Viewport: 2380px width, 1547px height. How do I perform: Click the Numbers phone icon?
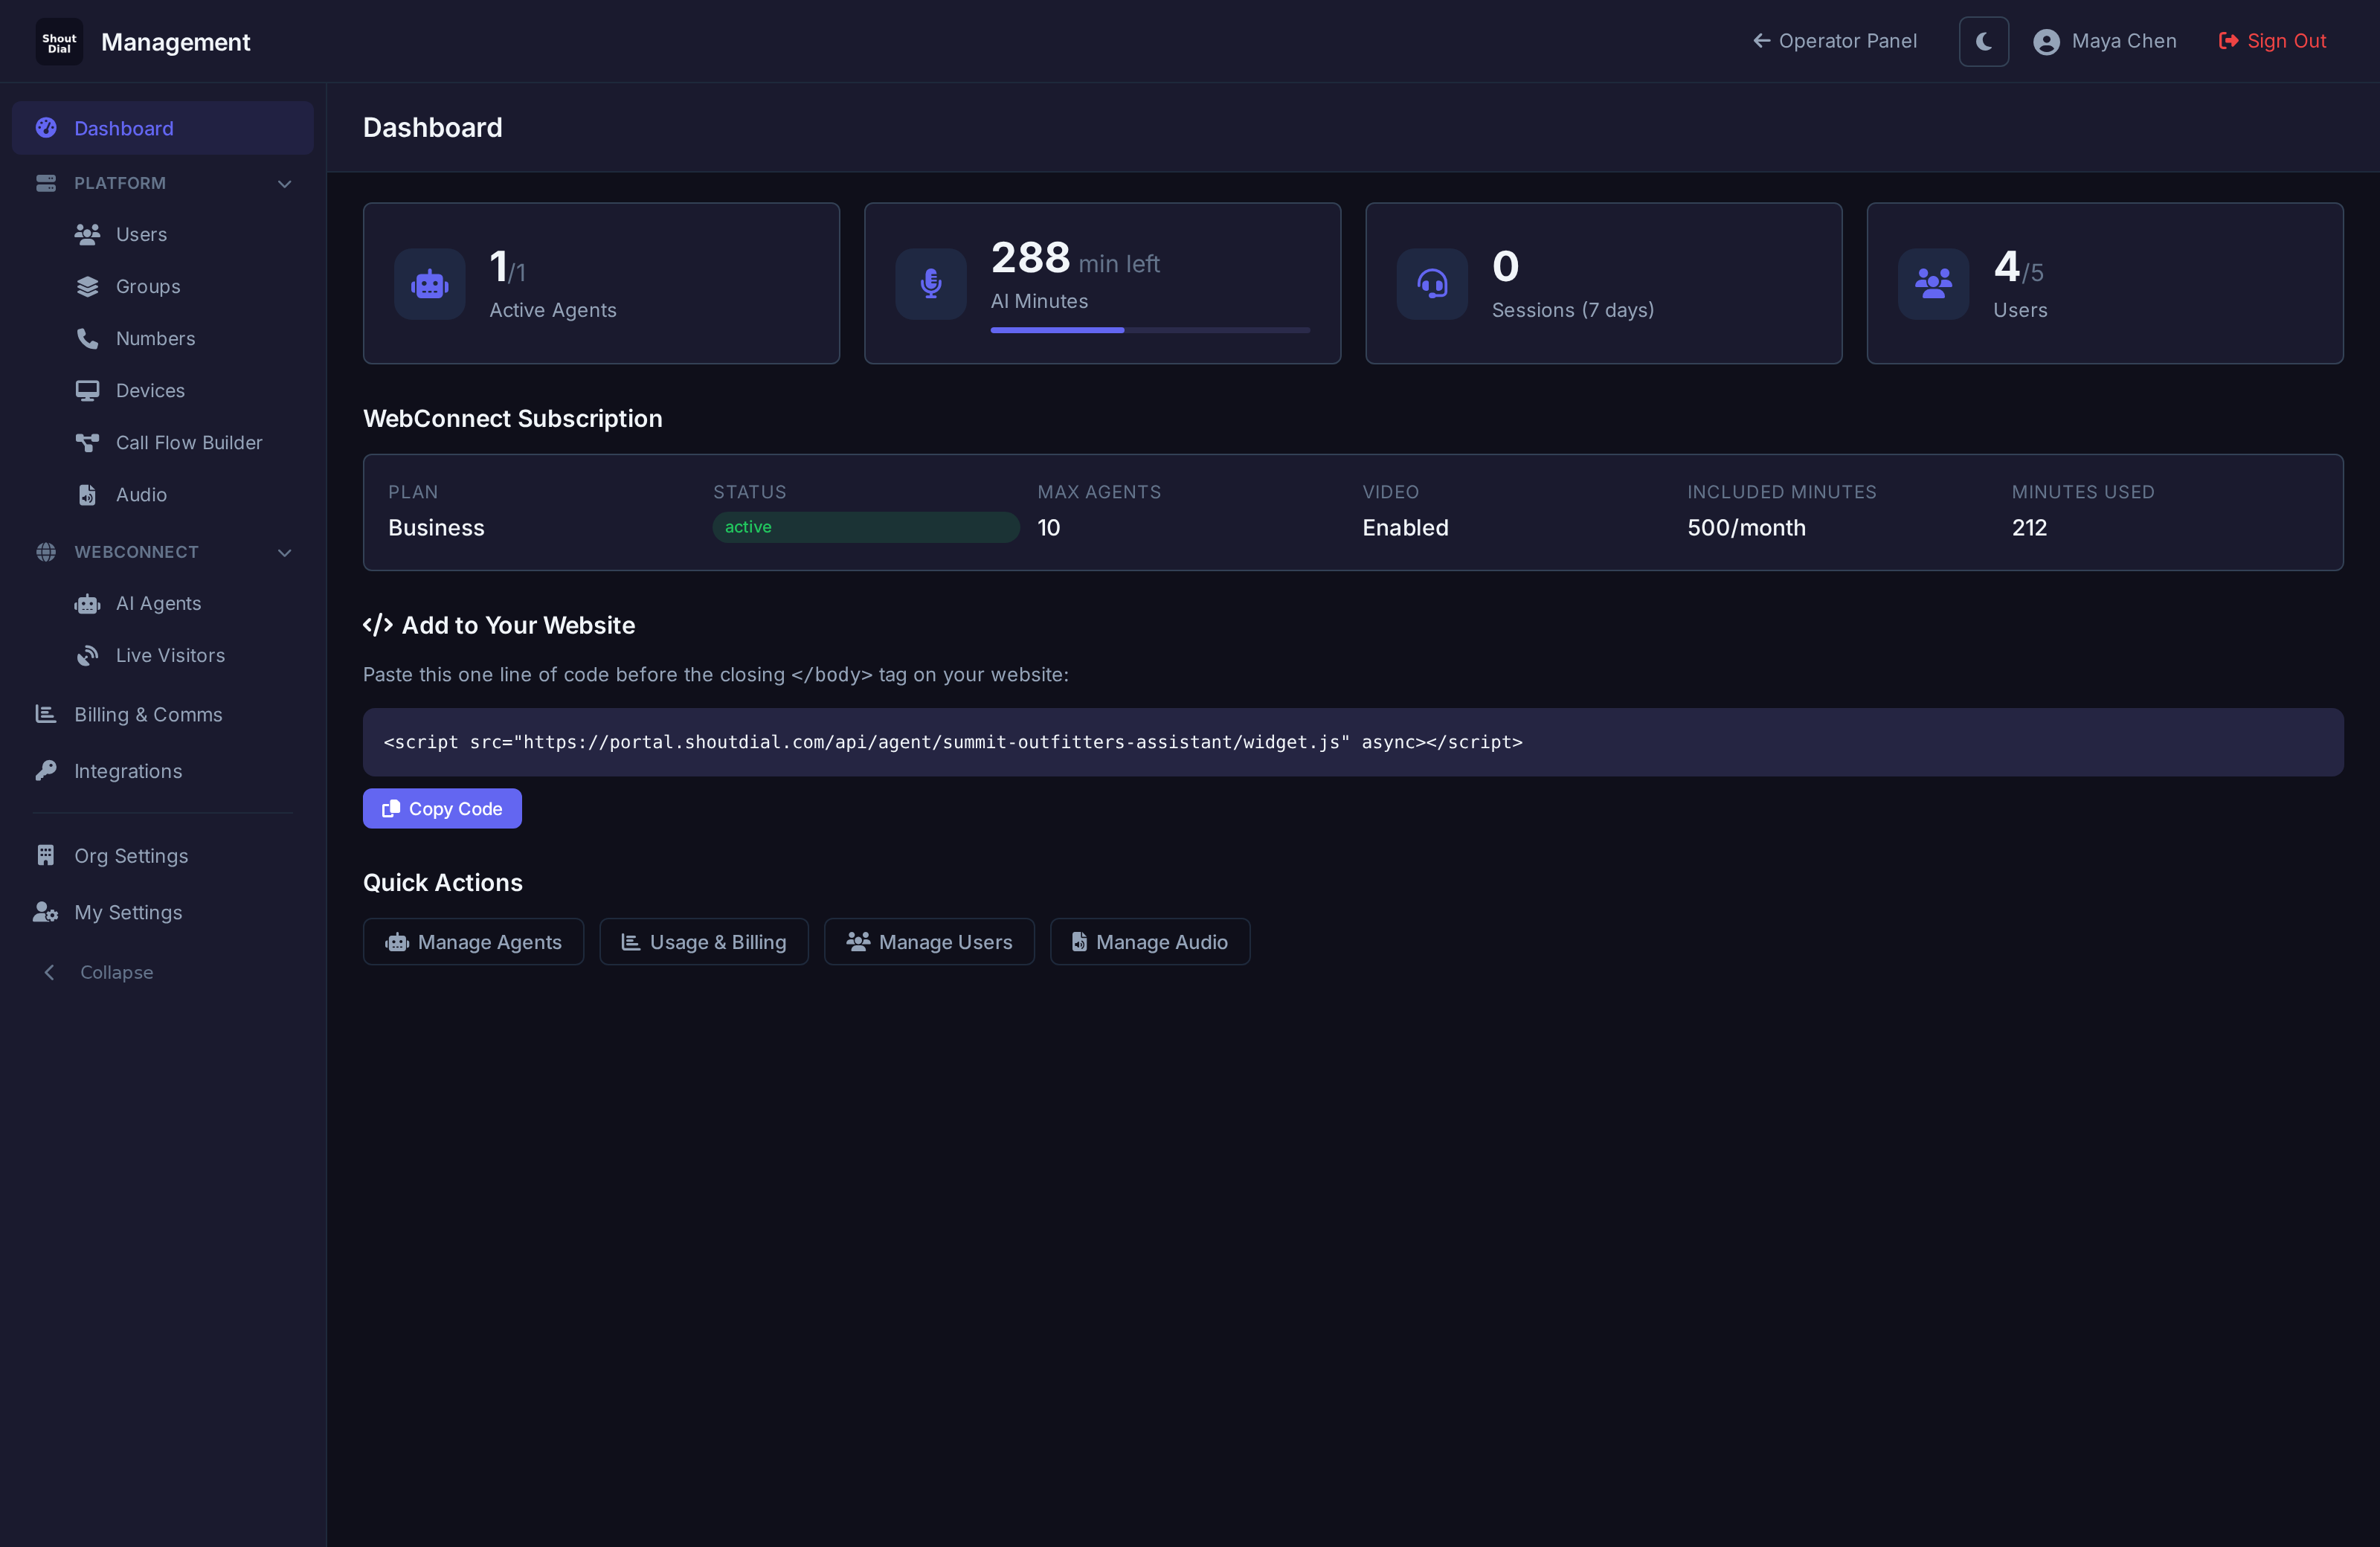tap(88, 339)
